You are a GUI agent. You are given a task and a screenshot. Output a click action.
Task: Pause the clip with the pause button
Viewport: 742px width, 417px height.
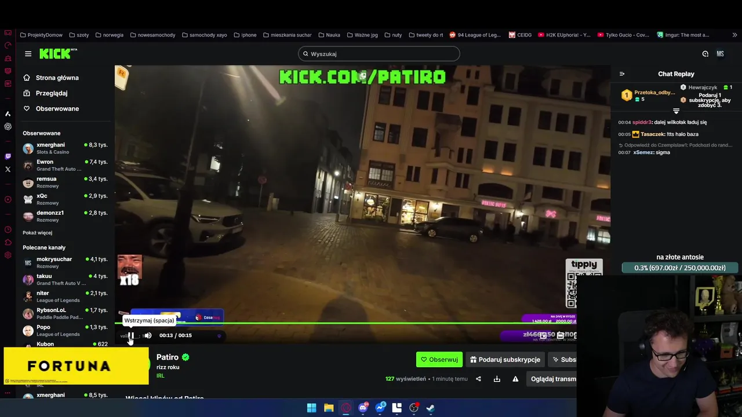pos(131,335)
